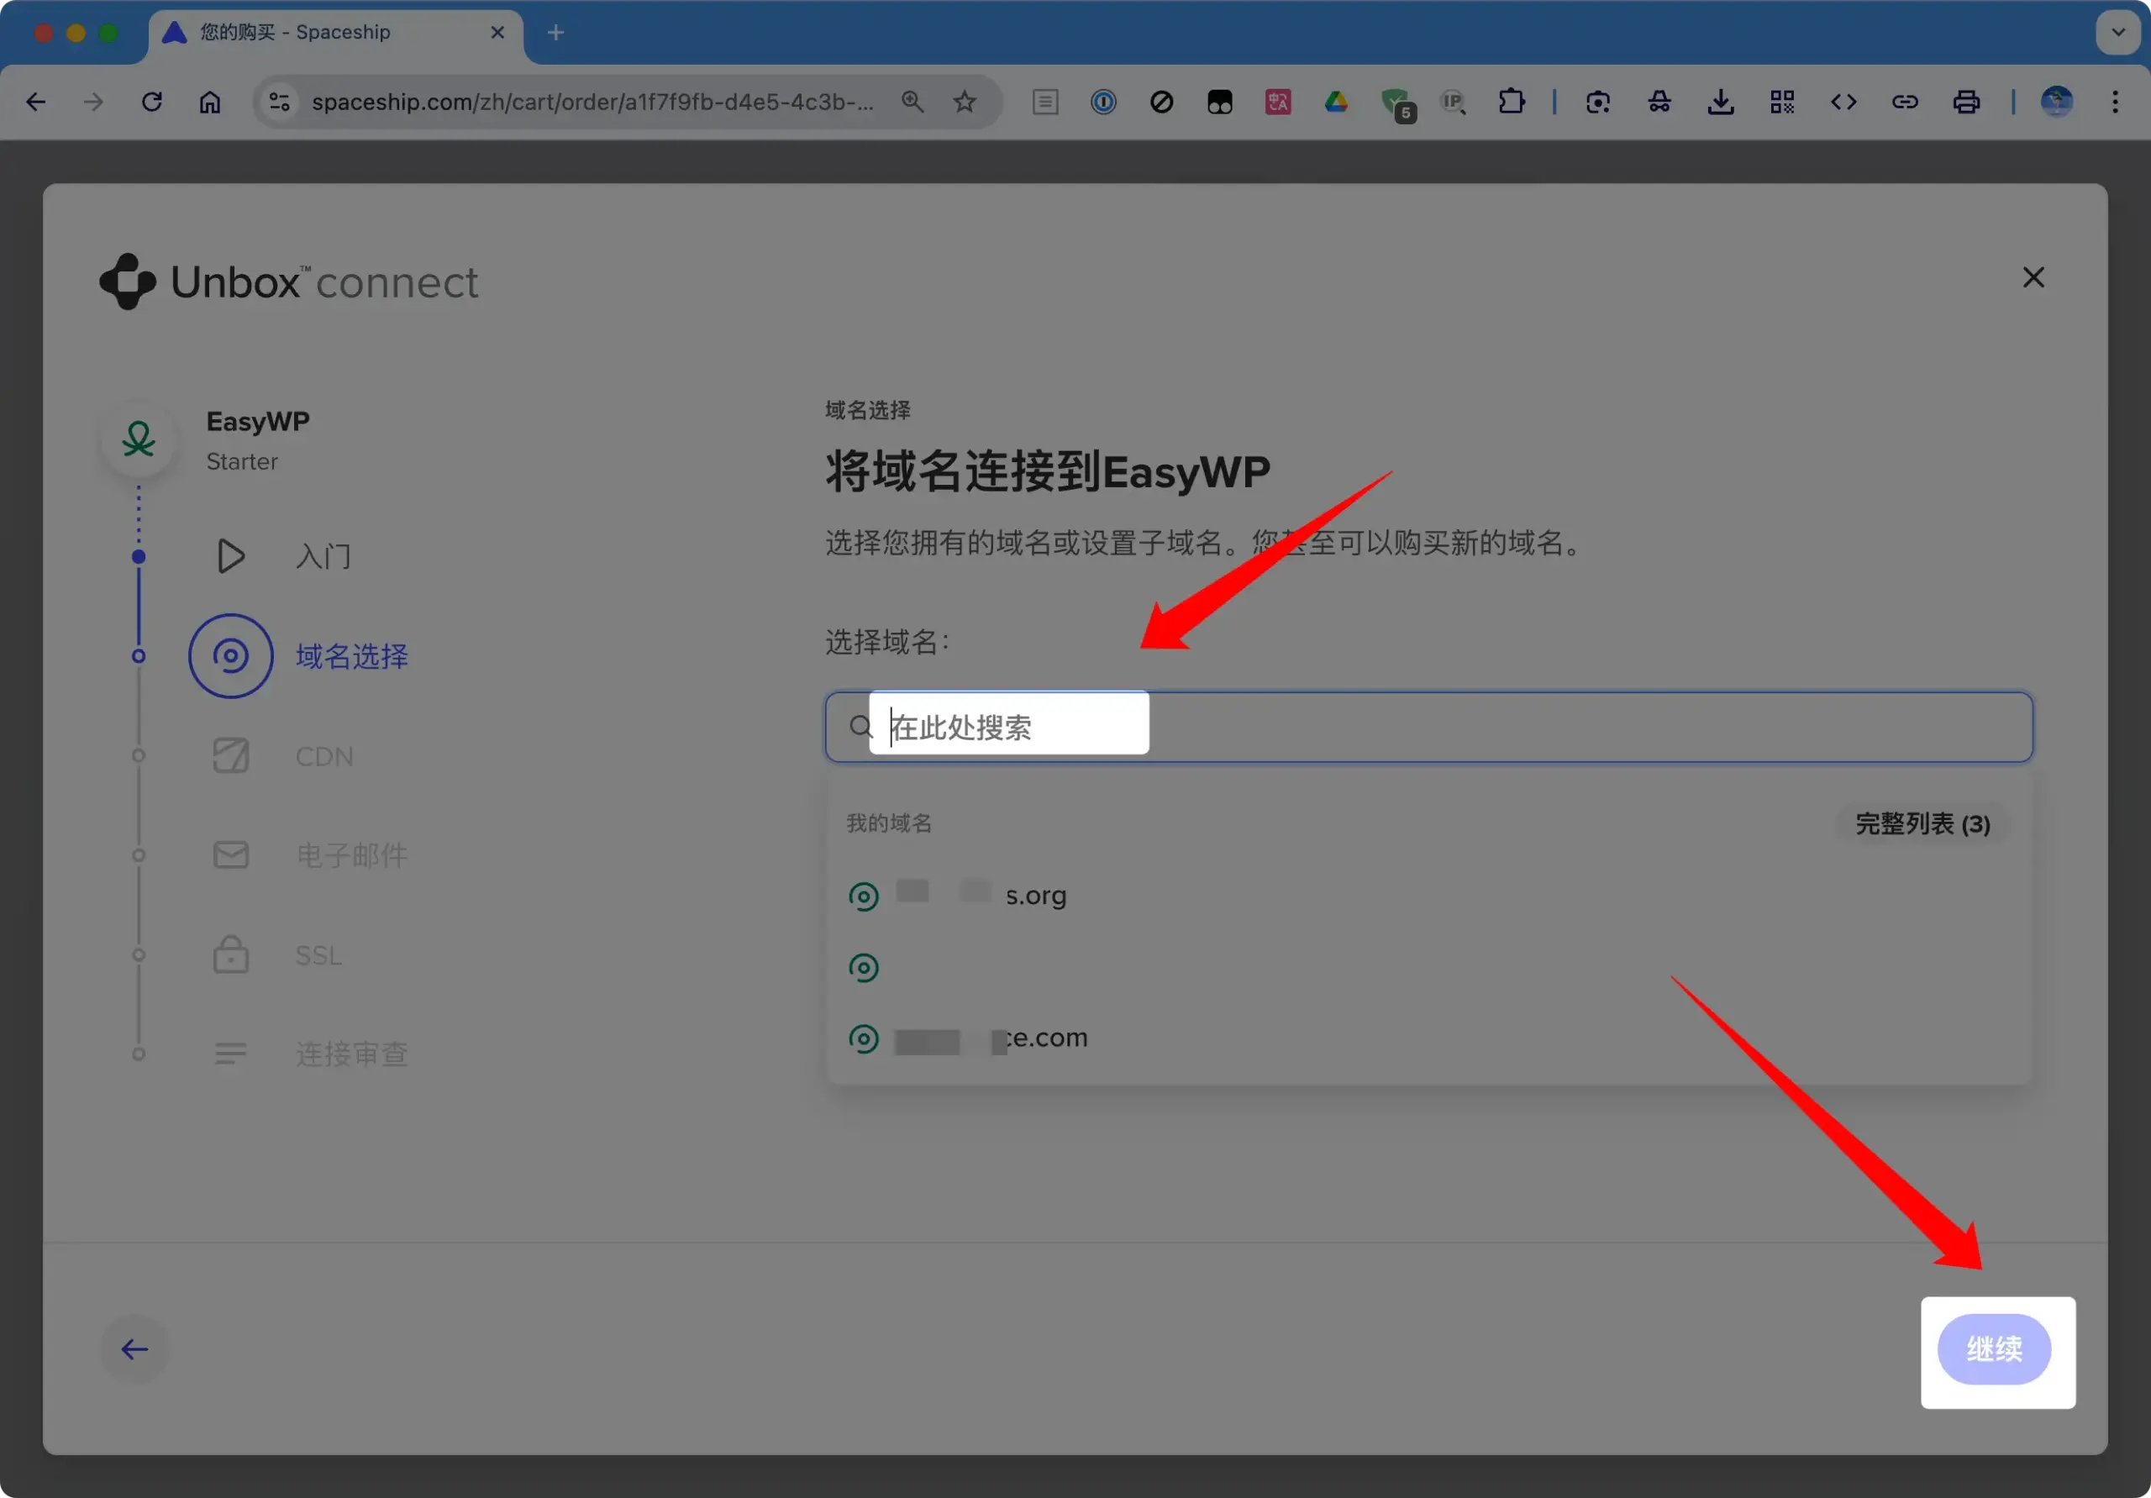
Task: Go to the 连接审查 step
Action: [310, 1055]
